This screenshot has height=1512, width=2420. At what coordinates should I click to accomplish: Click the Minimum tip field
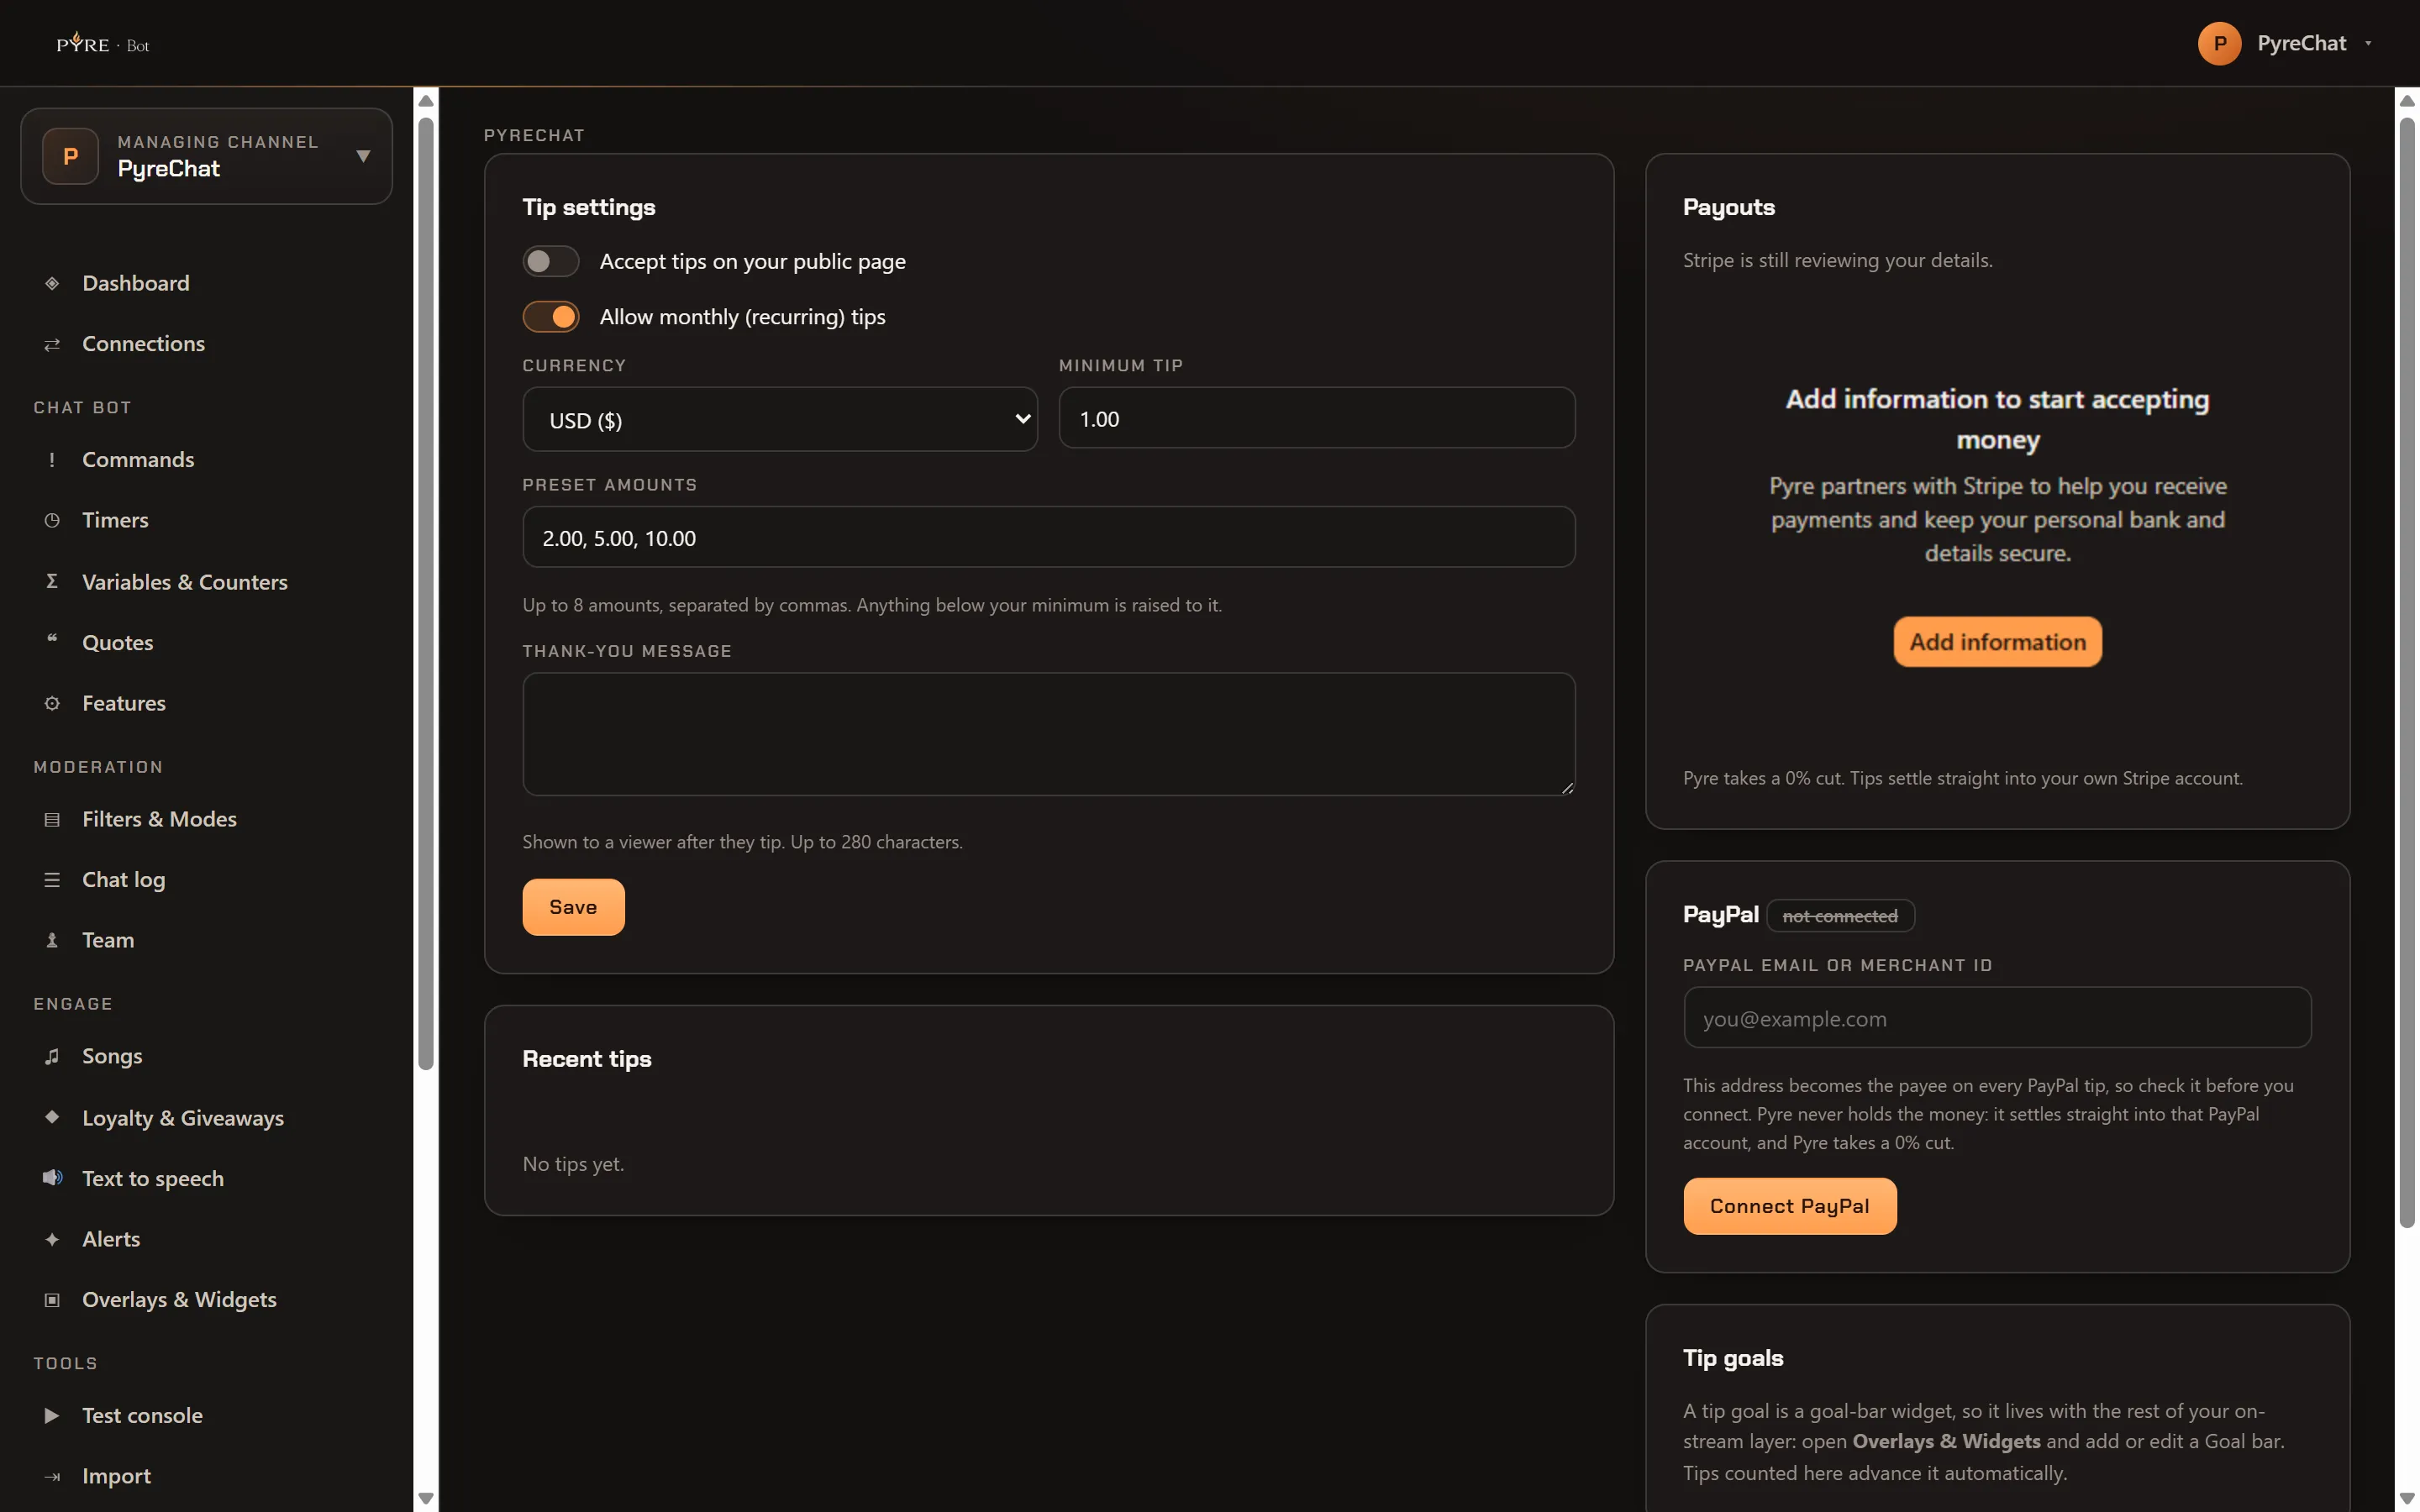(1316, 418)
